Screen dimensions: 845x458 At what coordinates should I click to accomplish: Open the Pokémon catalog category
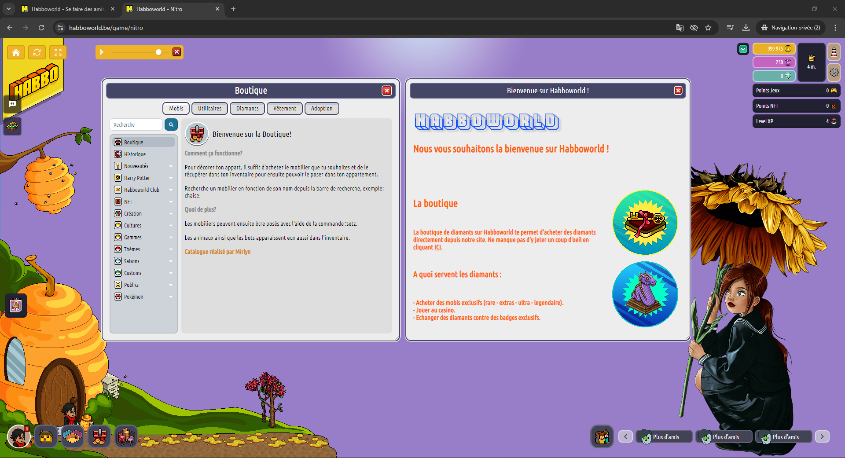click(x=143, y=297)
